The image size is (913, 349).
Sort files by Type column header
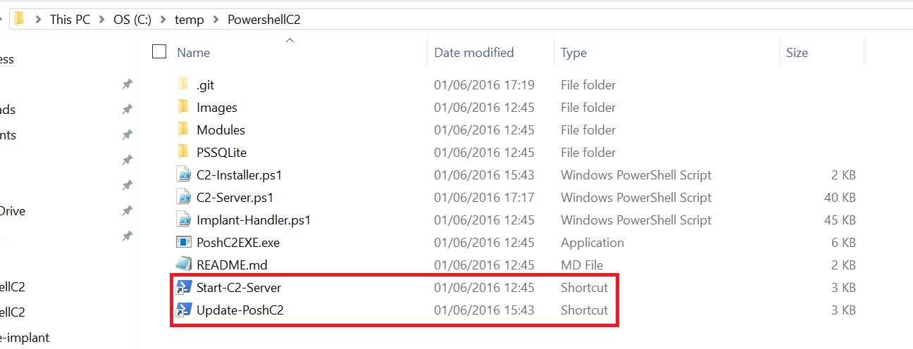click(x=573, y=52)
